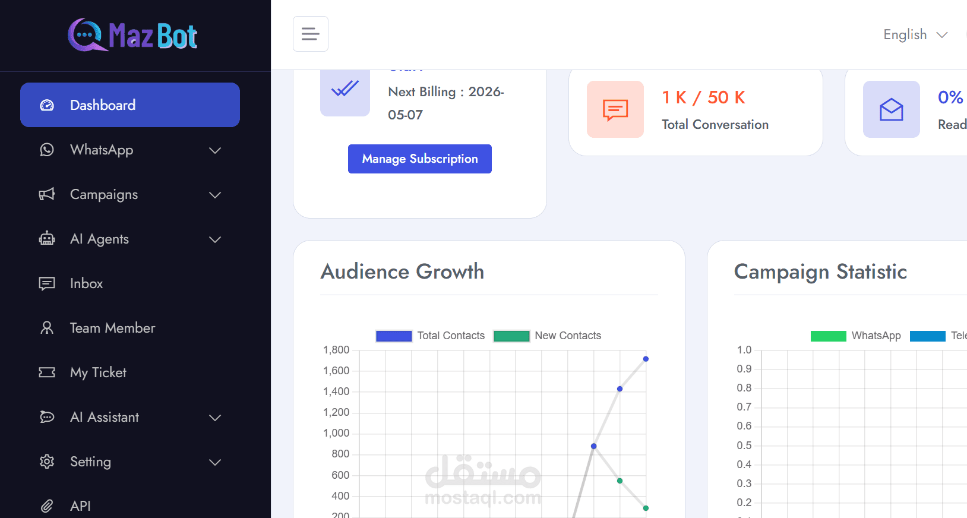Click the Total Contacts legend label
The width and height of the screenshot is (967, 518).
click(x=451, y=336)
